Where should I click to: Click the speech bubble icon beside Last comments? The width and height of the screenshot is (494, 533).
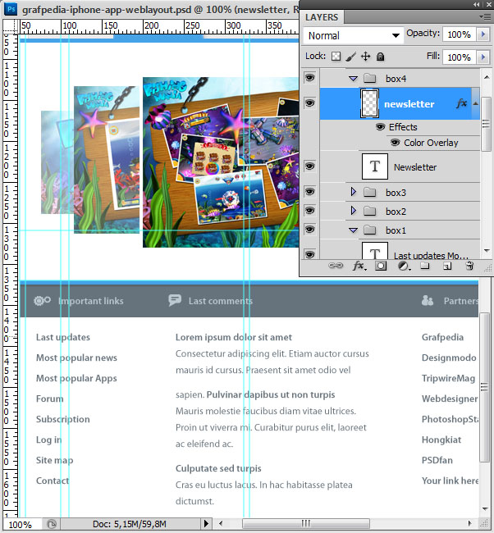(x=175, y=300)
